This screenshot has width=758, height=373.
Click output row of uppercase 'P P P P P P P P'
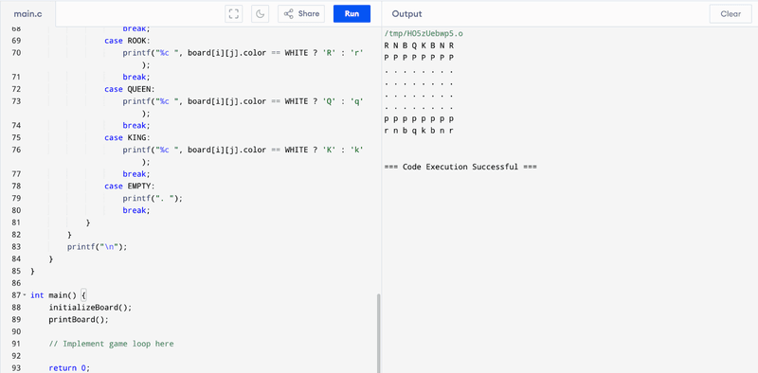419,58
